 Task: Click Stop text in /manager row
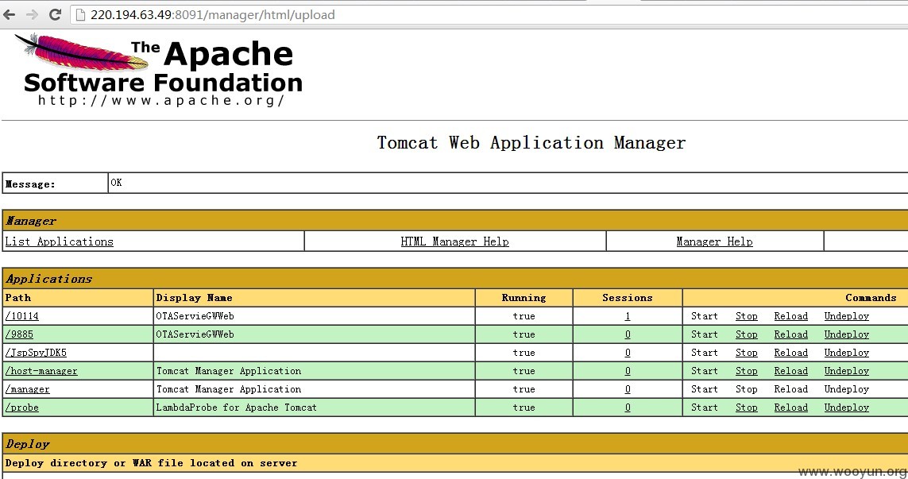pos(747,389)
